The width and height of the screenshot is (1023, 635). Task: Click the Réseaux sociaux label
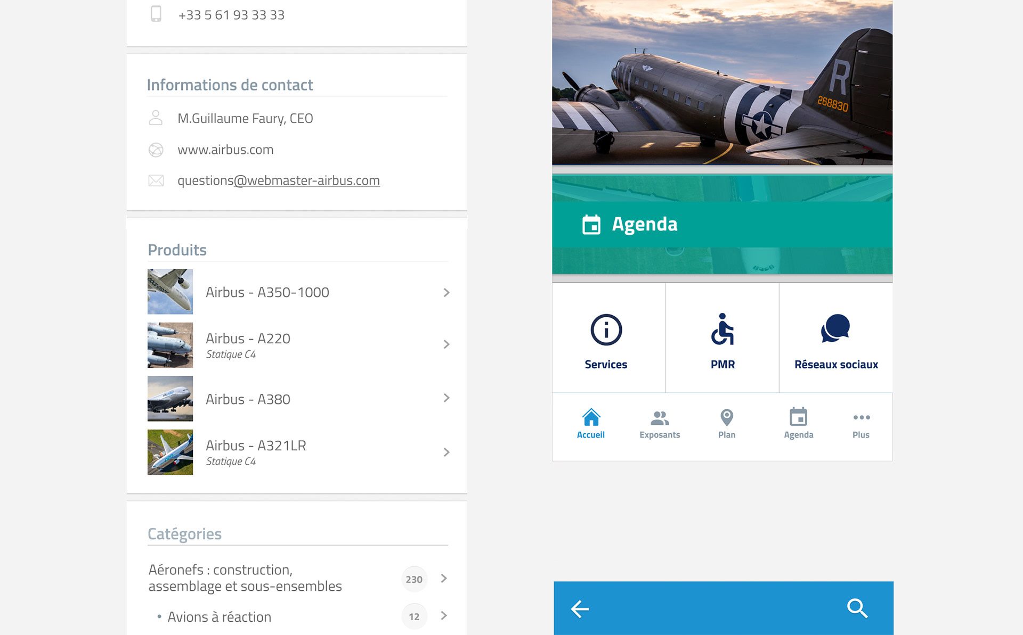836,365
